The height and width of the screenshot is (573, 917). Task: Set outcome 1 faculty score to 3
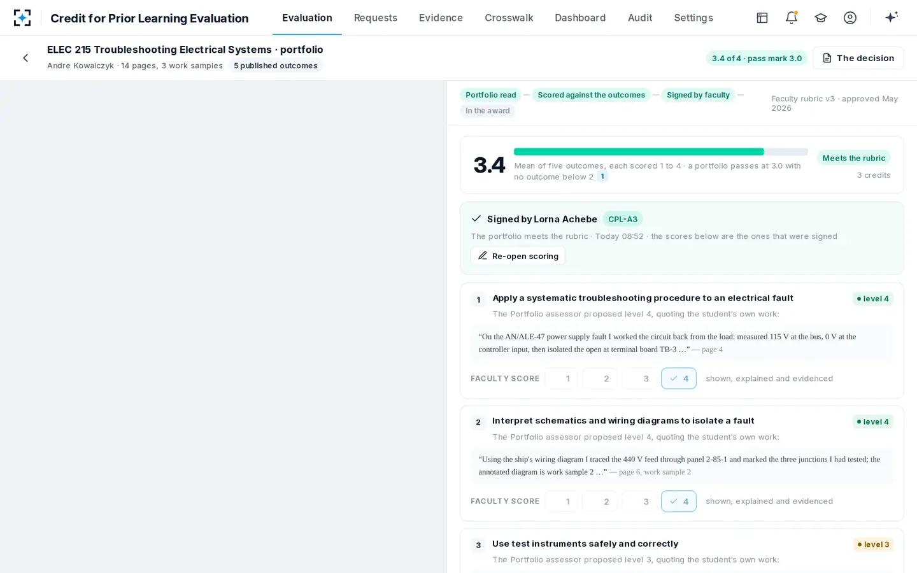click(x=639, y=378)
